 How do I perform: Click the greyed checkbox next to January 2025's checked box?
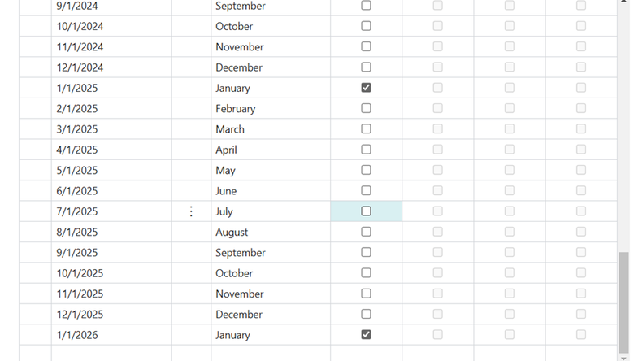[437, 88]
